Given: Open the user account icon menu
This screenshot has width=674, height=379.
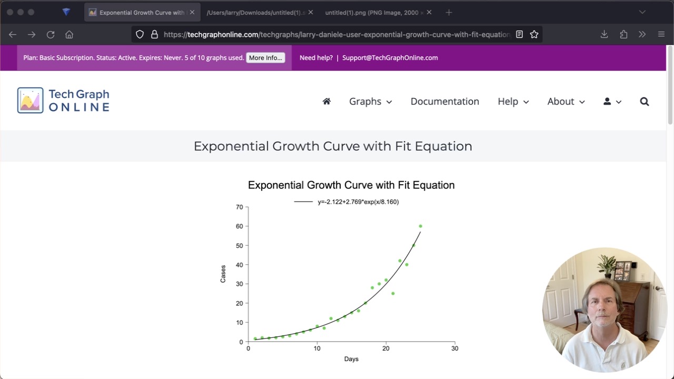Looking at the screenshot, I should [x=612, y=102].
